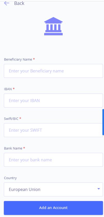The width and height of the screenshot is (104, 217).
Task: Click the bank building icon
Action: [x=53, y=26]
